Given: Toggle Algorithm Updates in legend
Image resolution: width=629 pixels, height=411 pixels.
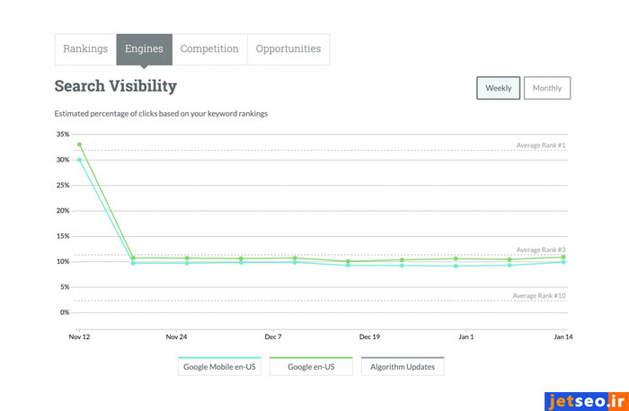Looking at the screenshot, I should (x=403, y=367).
